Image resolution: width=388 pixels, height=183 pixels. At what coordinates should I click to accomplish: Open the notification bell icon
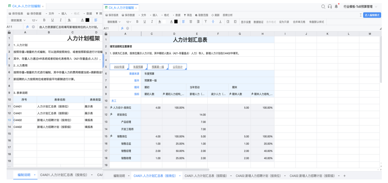click(336, 7)
